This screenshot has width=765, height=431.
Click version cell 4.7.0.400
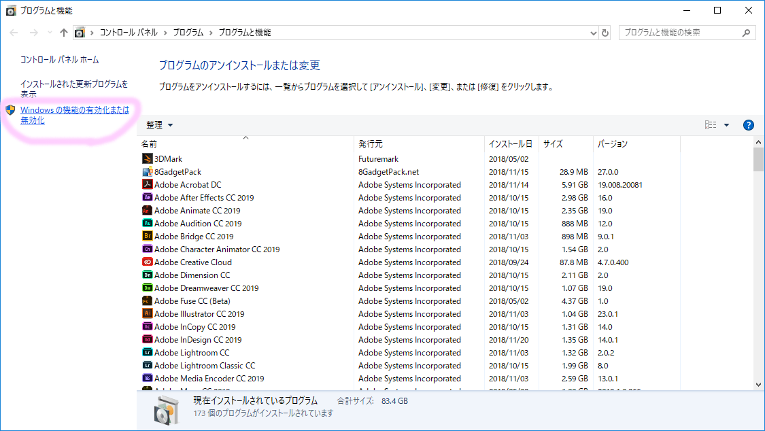613,262
